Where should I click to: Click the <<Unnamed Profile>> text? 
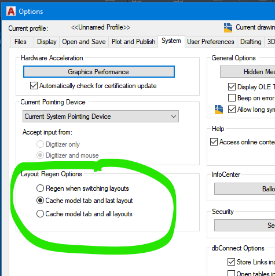[101, 27]
